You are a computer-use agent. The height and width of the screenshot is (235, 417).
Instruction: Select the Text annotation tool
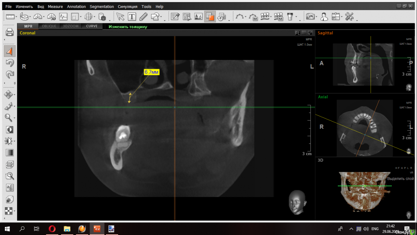click(x=132, y=16)
